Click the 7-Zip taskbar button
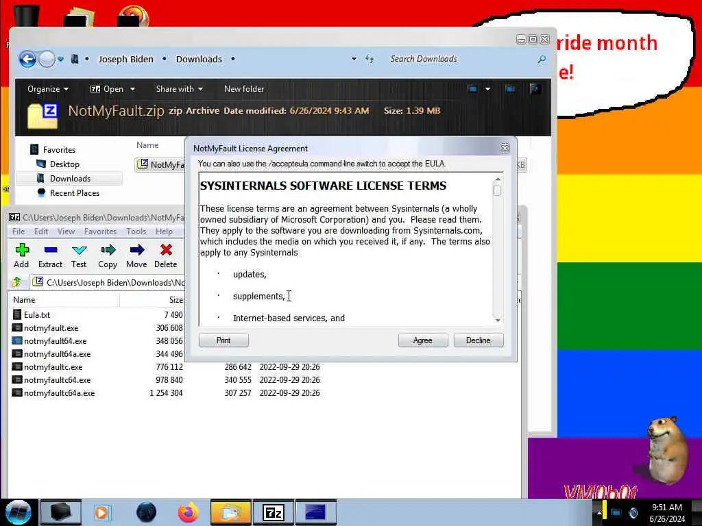This screenshot has height=526, width=702. pyautogui.click(x=274, y=512)
